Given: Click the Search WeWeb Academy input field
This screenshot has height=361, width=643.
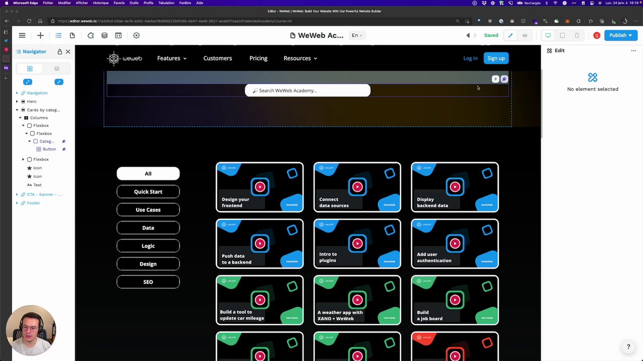Looking at the screenshot, I should point(307,90).
